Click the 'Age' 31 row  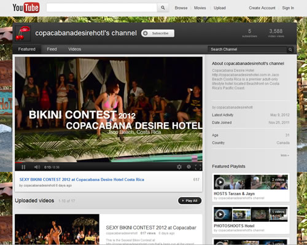coord(251,135)
